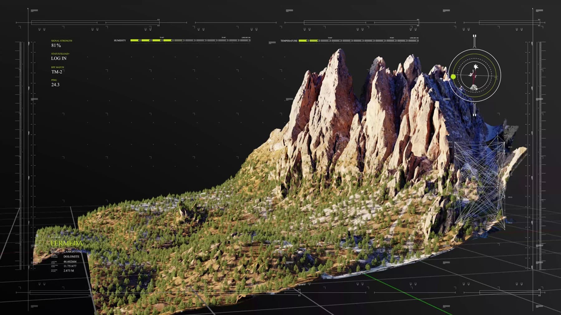This screenshot has width=561, height=315.
Task: Click the 2.873 M elevation value
Action: (x=69, y=271)
